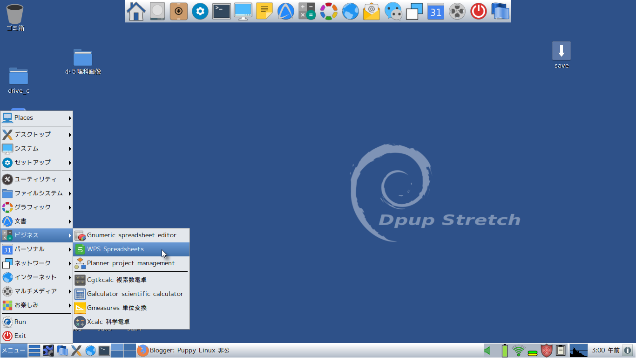
Task: Click the red firewall shield tray icon
Action: click(547, 351)
